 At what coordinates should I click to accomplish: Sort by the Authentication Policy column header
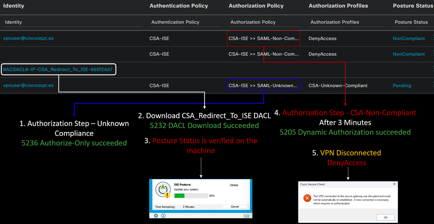click(x=179, y=6)
